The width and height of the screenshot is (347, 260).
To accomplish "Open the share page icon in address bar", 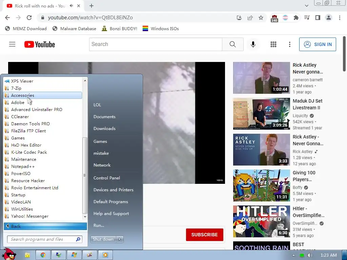I will point(250,18).
